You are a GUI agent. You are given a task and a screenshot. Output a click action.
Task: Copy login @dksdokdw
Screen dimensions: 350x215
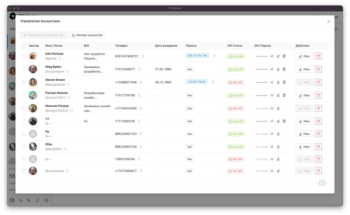(x=65, y=149)
